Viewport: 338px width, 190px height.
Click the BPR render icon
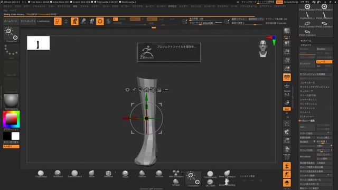pos(287,31)
